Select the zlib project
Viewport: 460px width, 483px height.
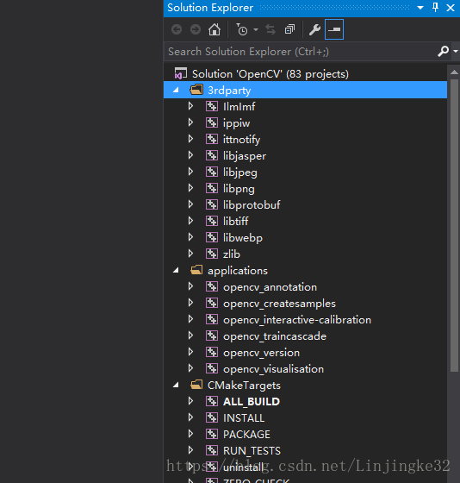[232, 254]
